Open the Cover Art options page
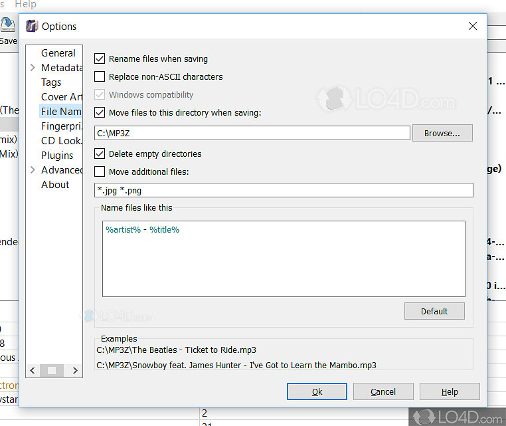Viewport: 506px width, 426px height. tap(62, 97)
